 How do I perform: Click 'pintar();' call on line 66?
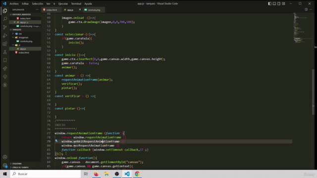(69, 88)
